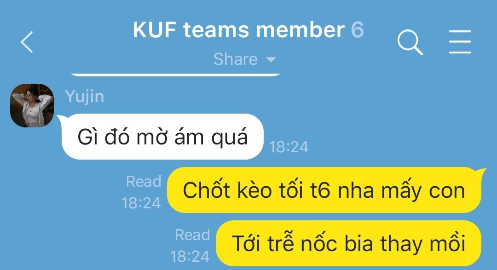Tap 18:24 timestamp beside "Chốt kèo" message
The height and width of the screenshot is (270, 497).
tap(141, 203)
